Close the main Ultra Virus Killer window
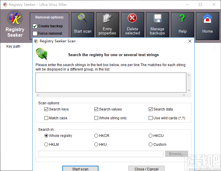Image resolution: width=221 pixels, height=171 pixels. 214,4
